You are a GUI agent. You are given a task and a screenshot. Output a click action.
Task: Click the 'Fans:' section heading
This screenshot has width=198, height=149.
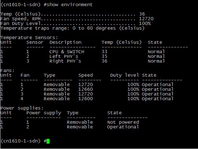8,71
